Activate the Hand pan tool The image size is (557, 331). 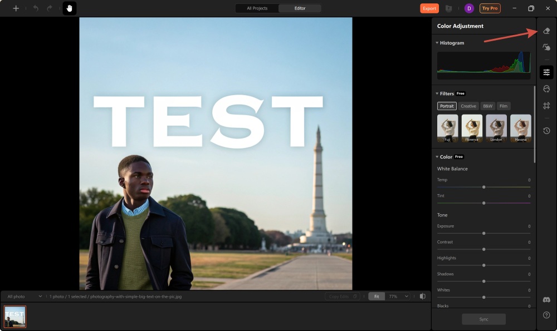(x=70, y=8)
